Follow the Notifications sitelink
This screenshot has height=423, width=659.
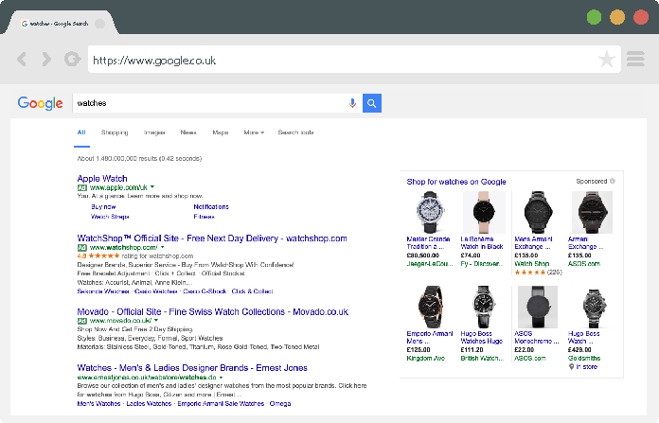click(x=211, y=206)
